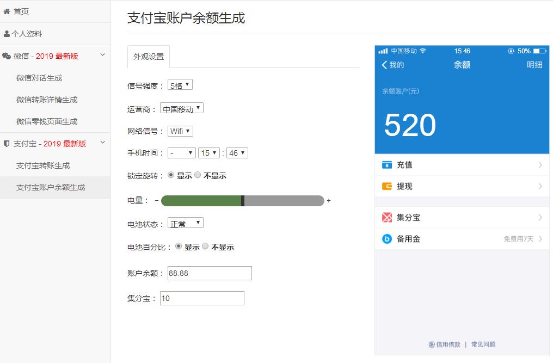The width and height of the screenshot is (553, 363).
Task: Click the 提现 withdraw wallet icon
Action: 387,186
